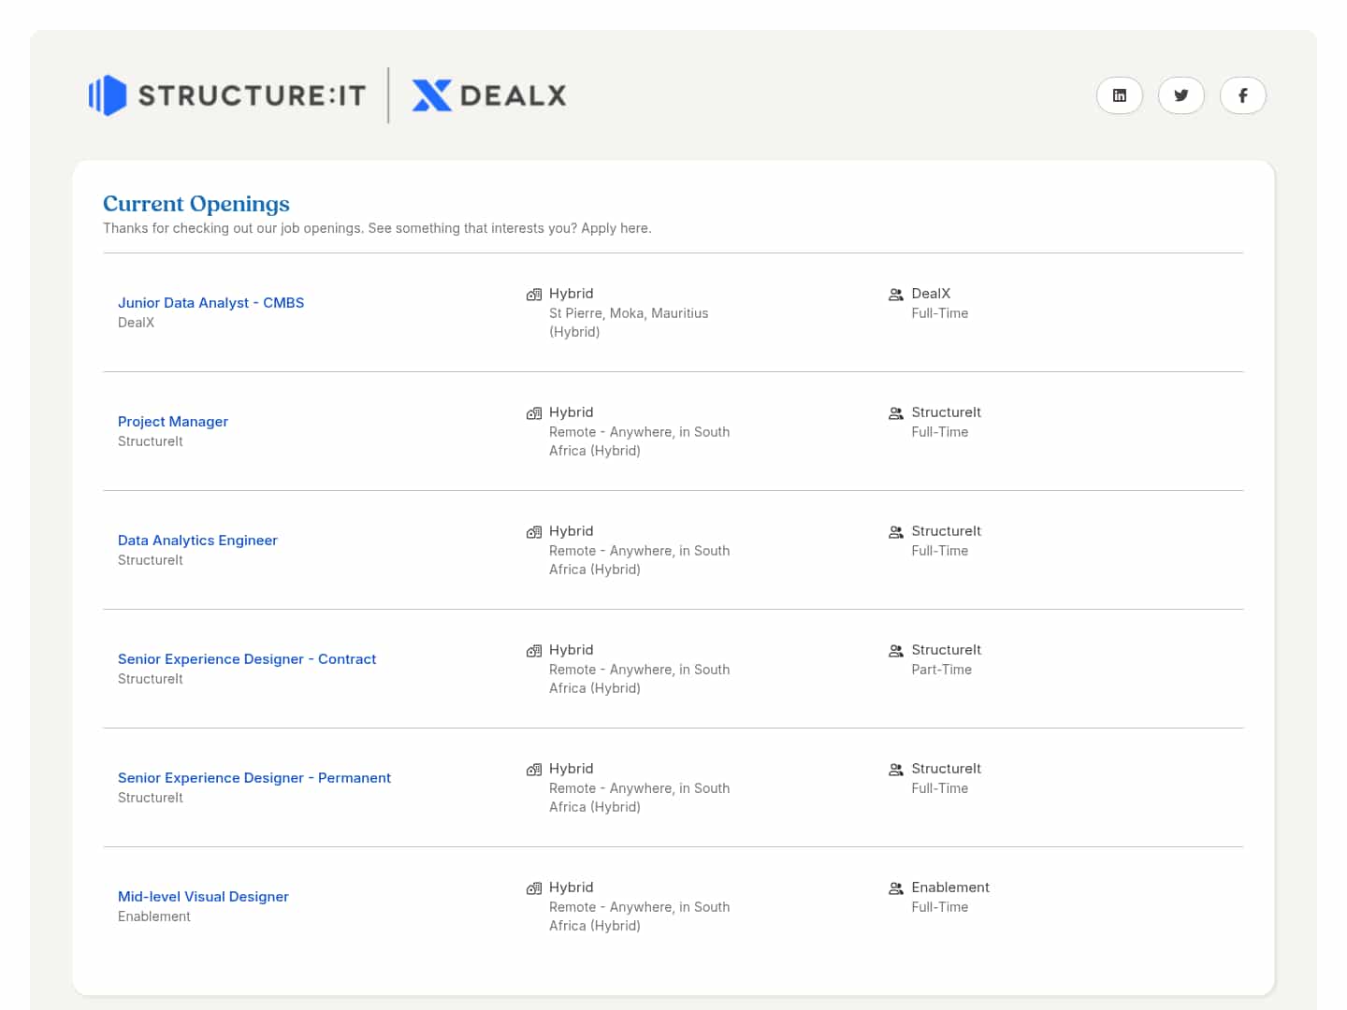Open Senior Experience Designer - Contract listing
1347x1010 pixels.
(x=247, y=659)
